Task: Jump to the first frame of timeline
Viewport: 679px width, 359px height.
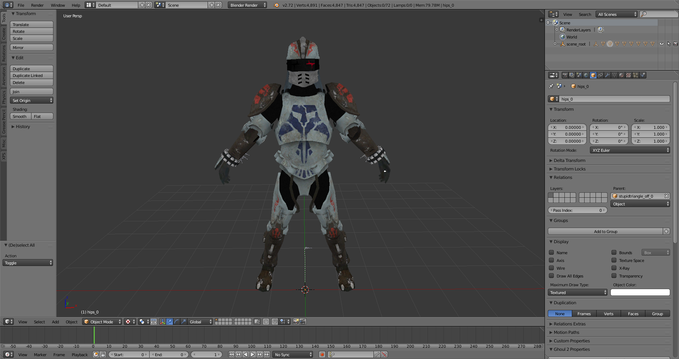Action: pyautogui.click(x=231, y=354)
